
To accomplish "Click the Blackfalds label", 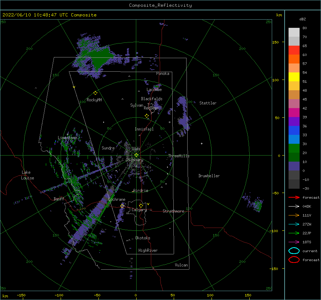I will pos(152,99).
